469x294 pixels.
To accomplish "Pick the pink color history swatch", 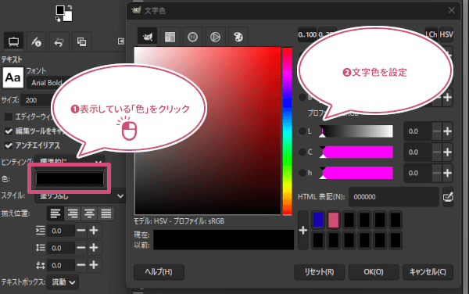I will pos(334,220).
